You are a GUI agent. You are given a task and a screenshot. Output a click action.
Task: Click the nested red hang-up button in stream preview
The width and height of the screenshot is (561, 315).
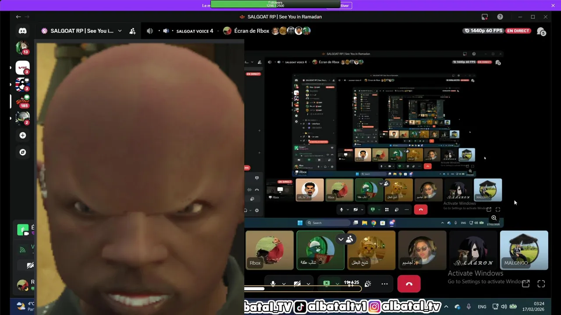pos(421,210)
